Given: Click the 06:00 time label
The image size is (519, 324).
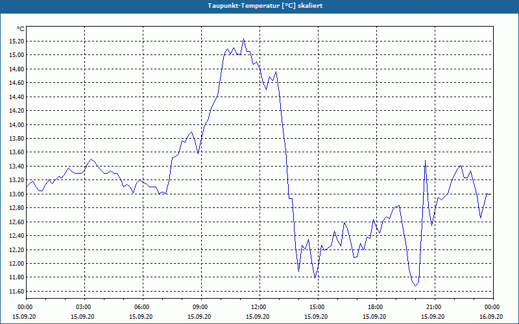Looking at the screenshot, I should [143, 307].
